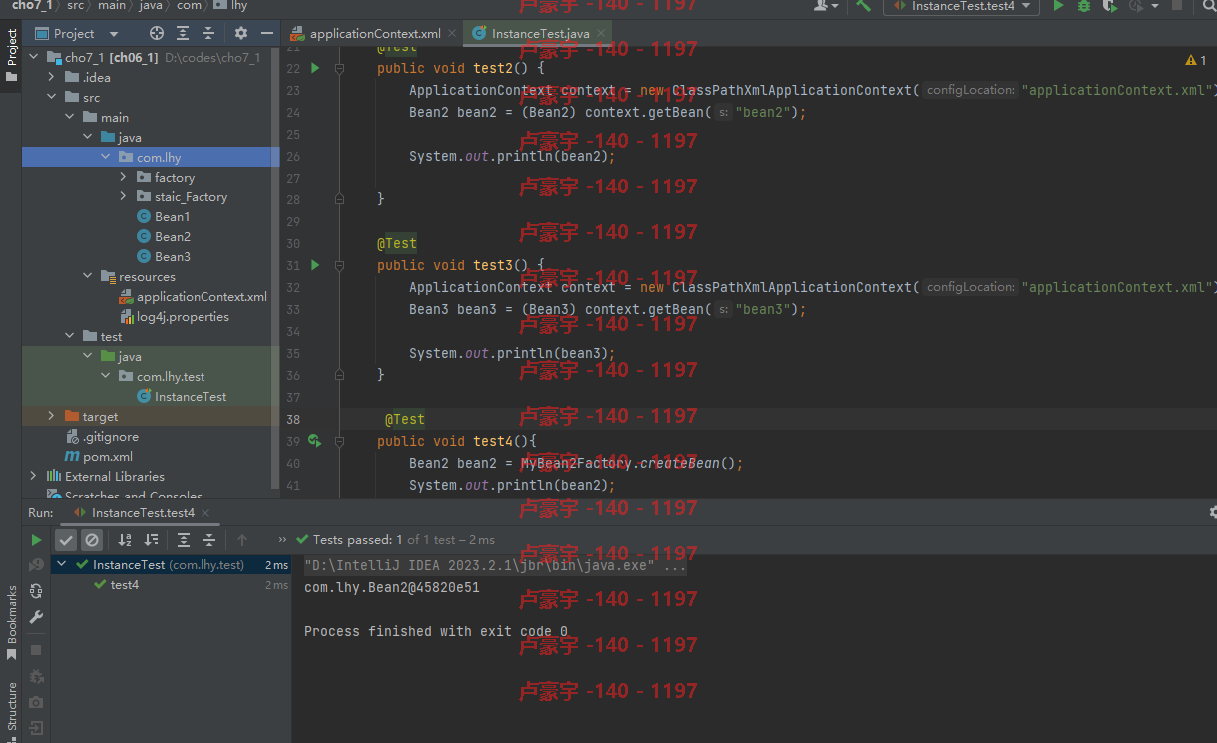Run InstanceTest.test4 with the top green arrow

point(1059,6)
